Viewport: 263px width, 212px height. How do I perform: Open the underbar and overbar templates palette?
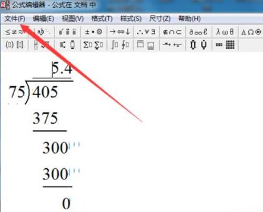[146, 45]
